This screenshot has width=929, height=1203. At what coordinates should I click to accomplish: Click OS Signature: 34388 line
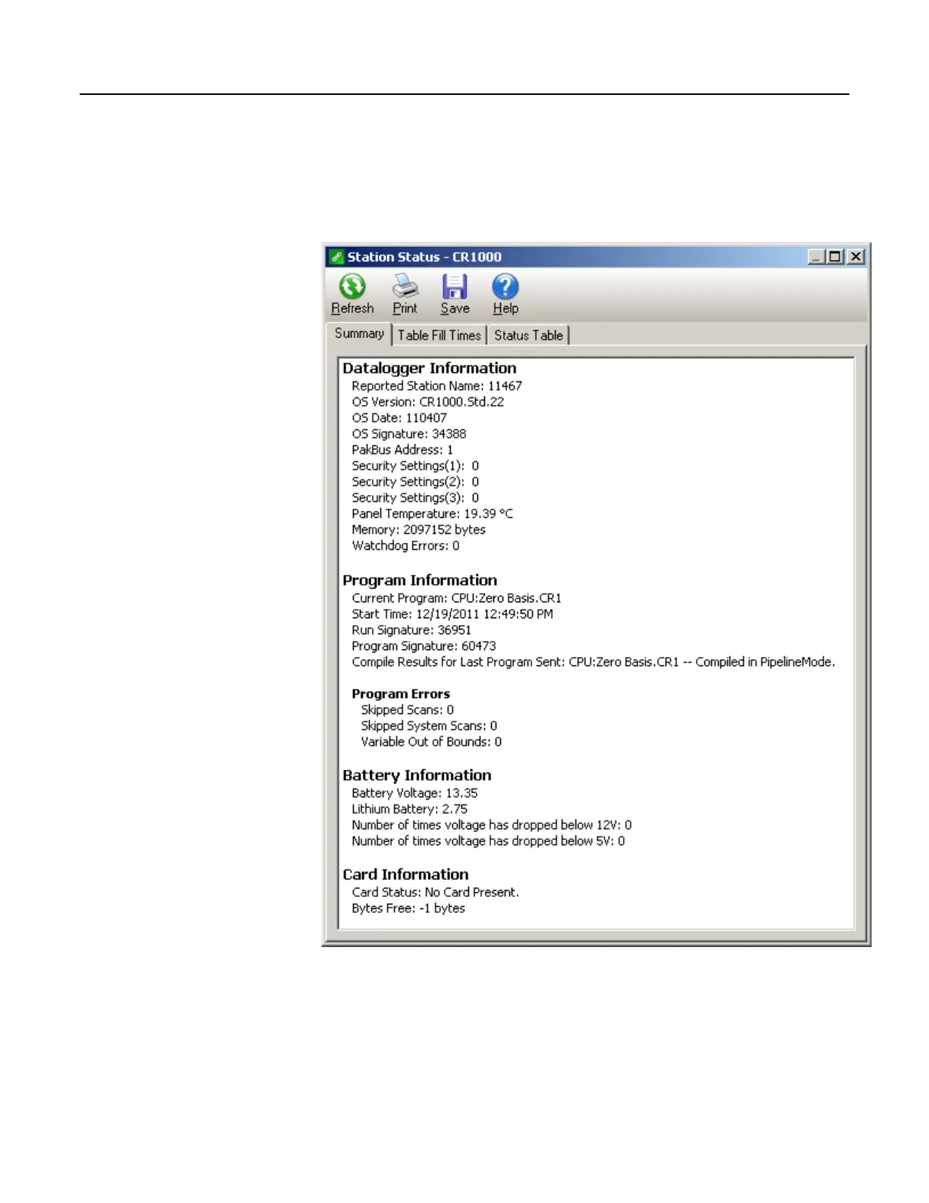tap(408, 434)
